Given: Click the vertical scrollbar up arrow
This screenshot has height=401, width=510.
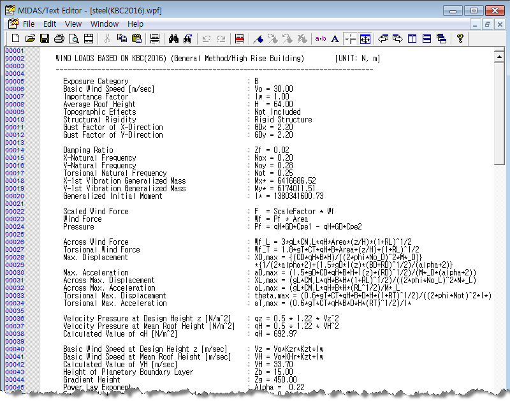Looking at the screenshot, I should pos(500,57).
